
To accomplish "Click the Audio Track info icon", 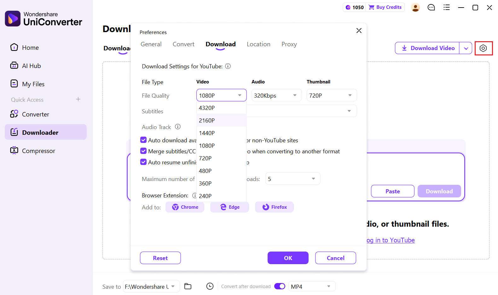I will coord(178,127).
